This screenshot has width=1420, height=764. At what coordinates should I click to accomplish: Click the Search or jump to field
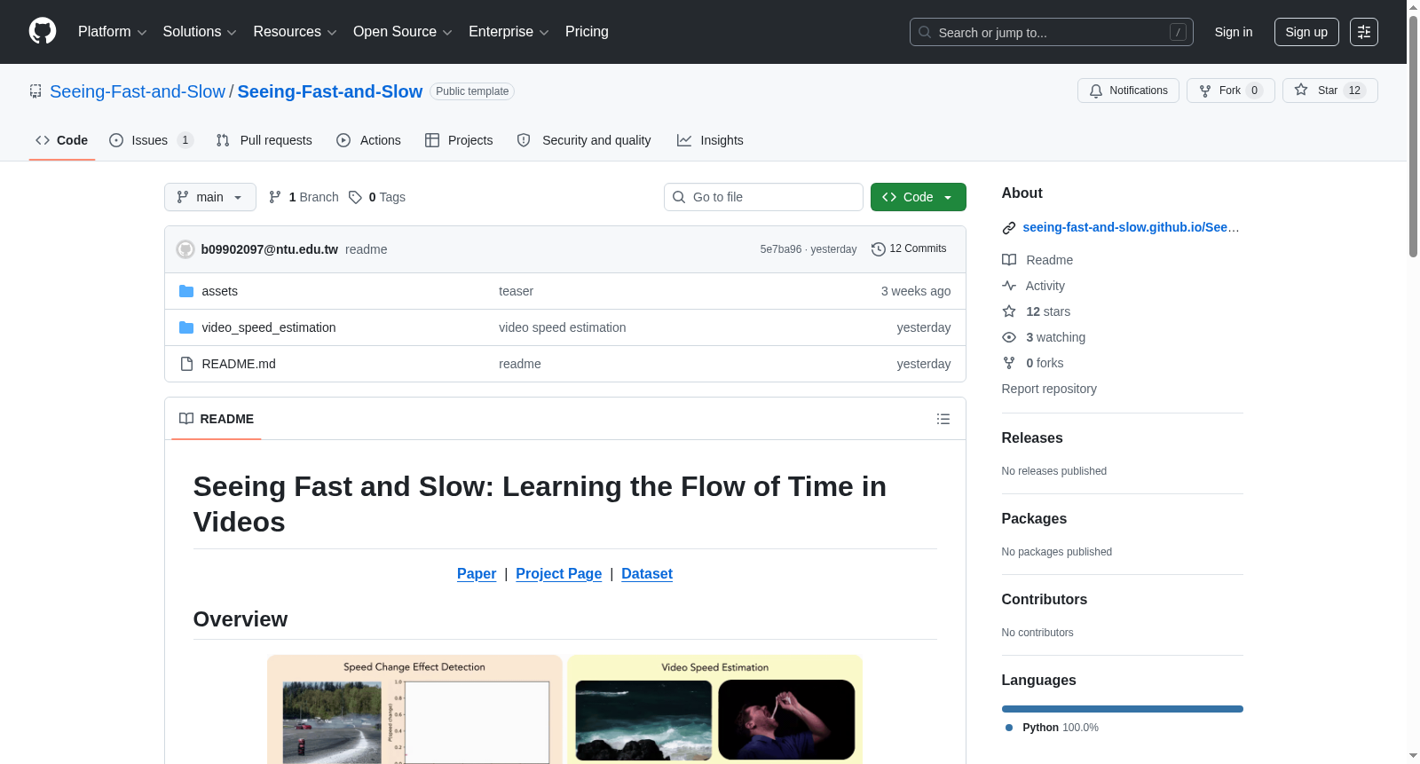point(1052,32)
